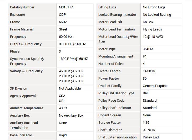
Task: Select the CSA agency approval value
Action: pos(62,96)
